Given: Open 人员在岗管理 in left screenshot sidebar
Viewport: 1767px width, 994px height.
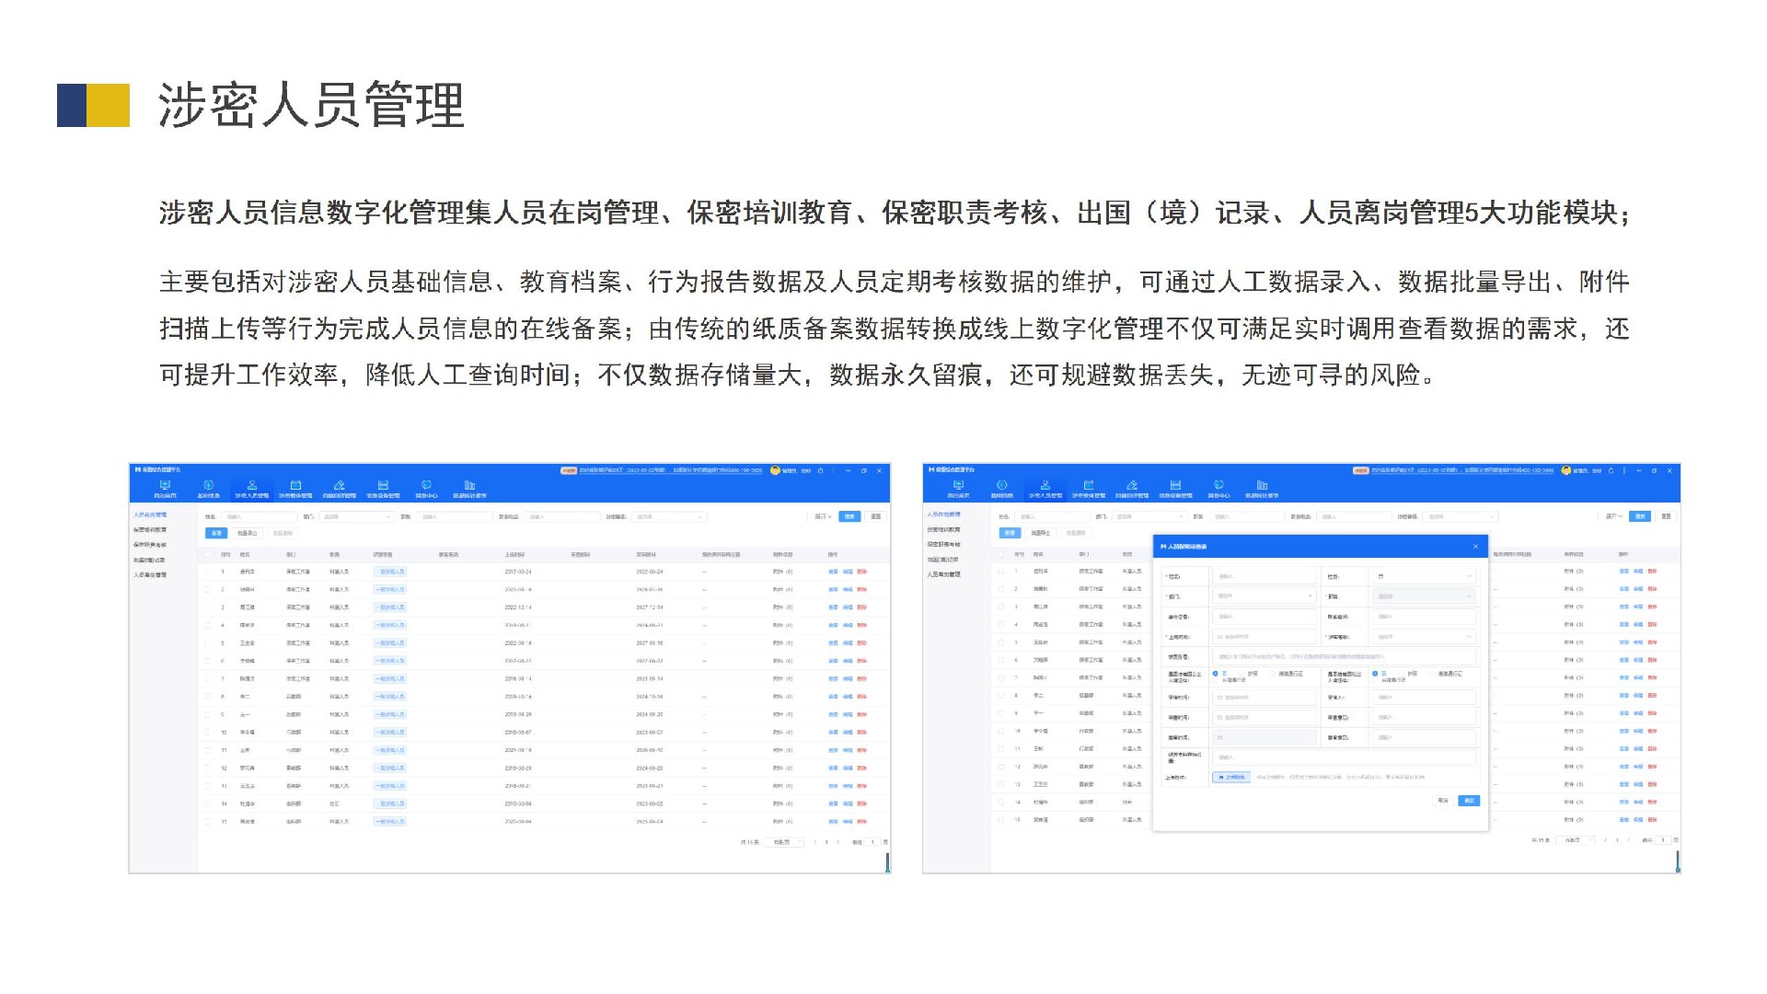Looking at the screenshot, I should [x=150, y=514].
